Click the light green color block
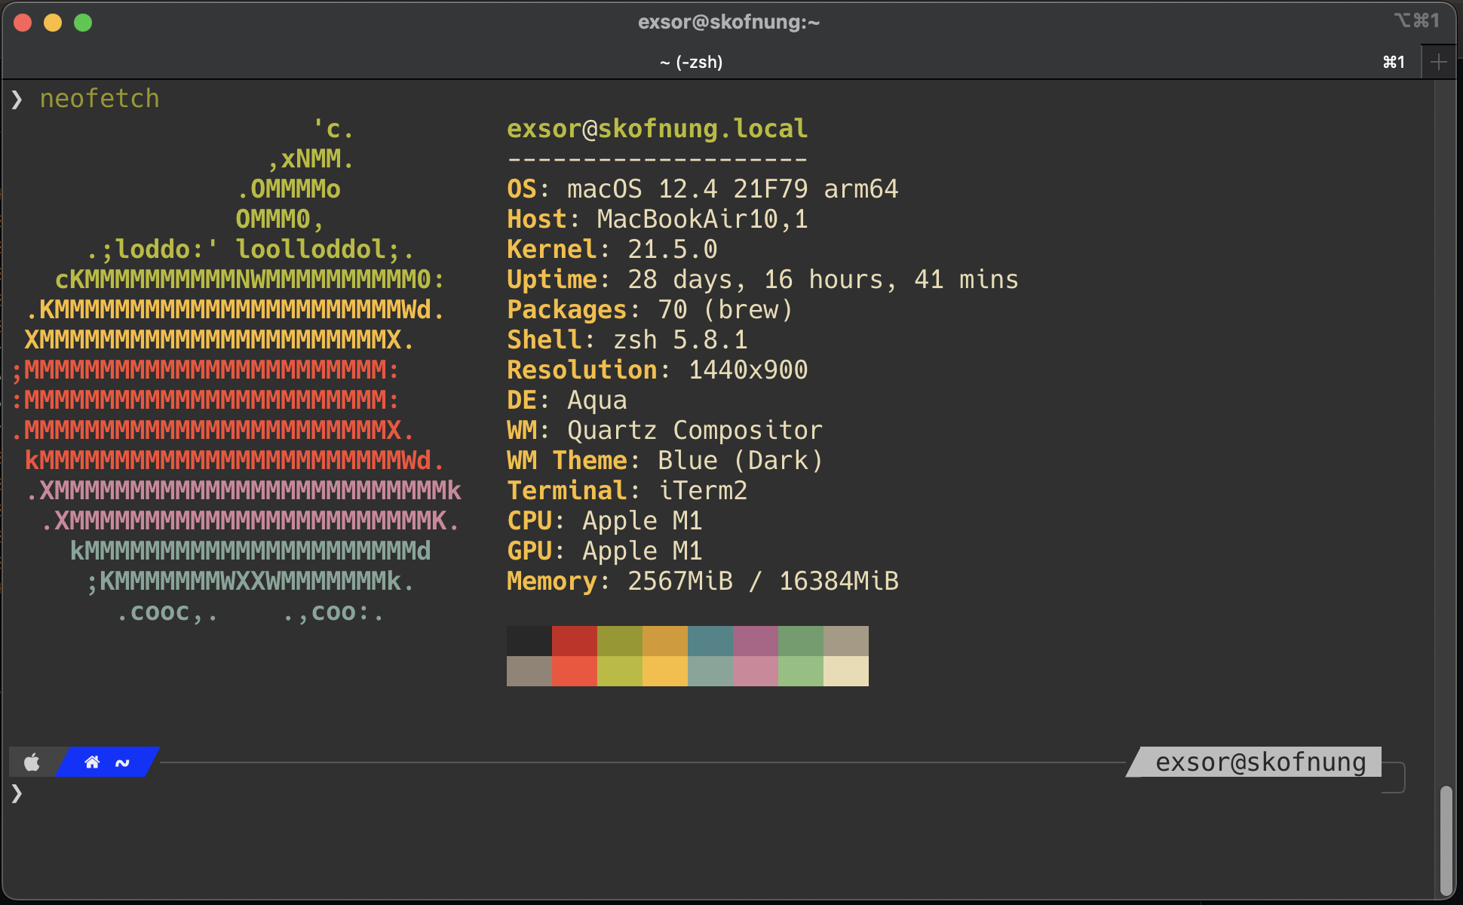 [800, 670]
